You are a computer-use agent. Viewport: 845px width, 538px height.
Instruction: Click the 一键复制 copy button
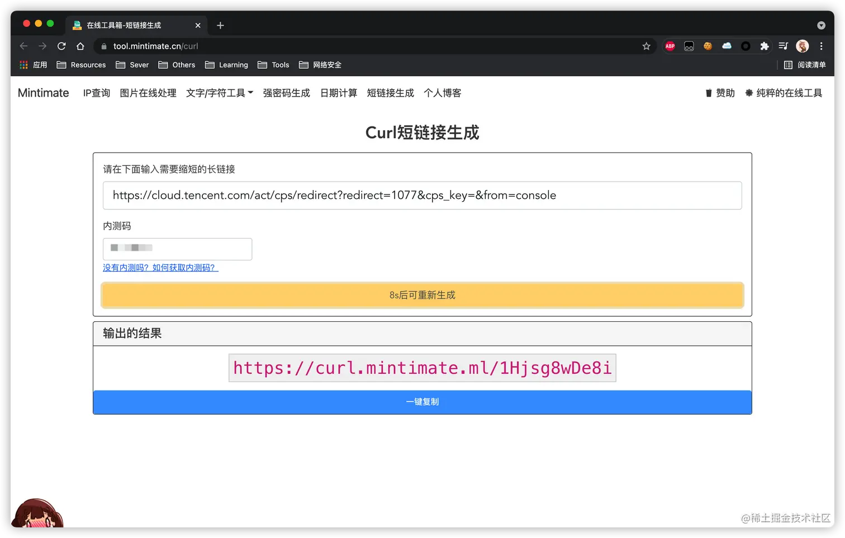[422, 402]
